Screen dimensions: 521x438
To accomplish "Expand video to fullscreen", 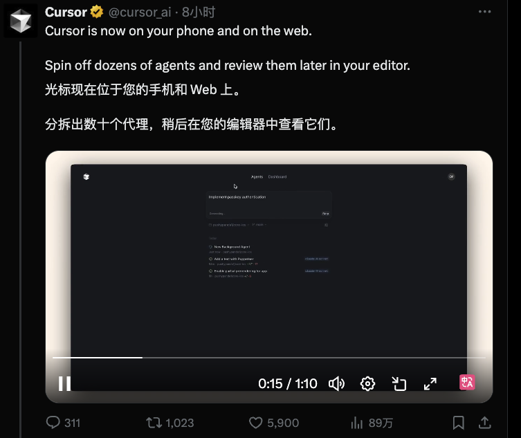I will [x=430, y=384].
